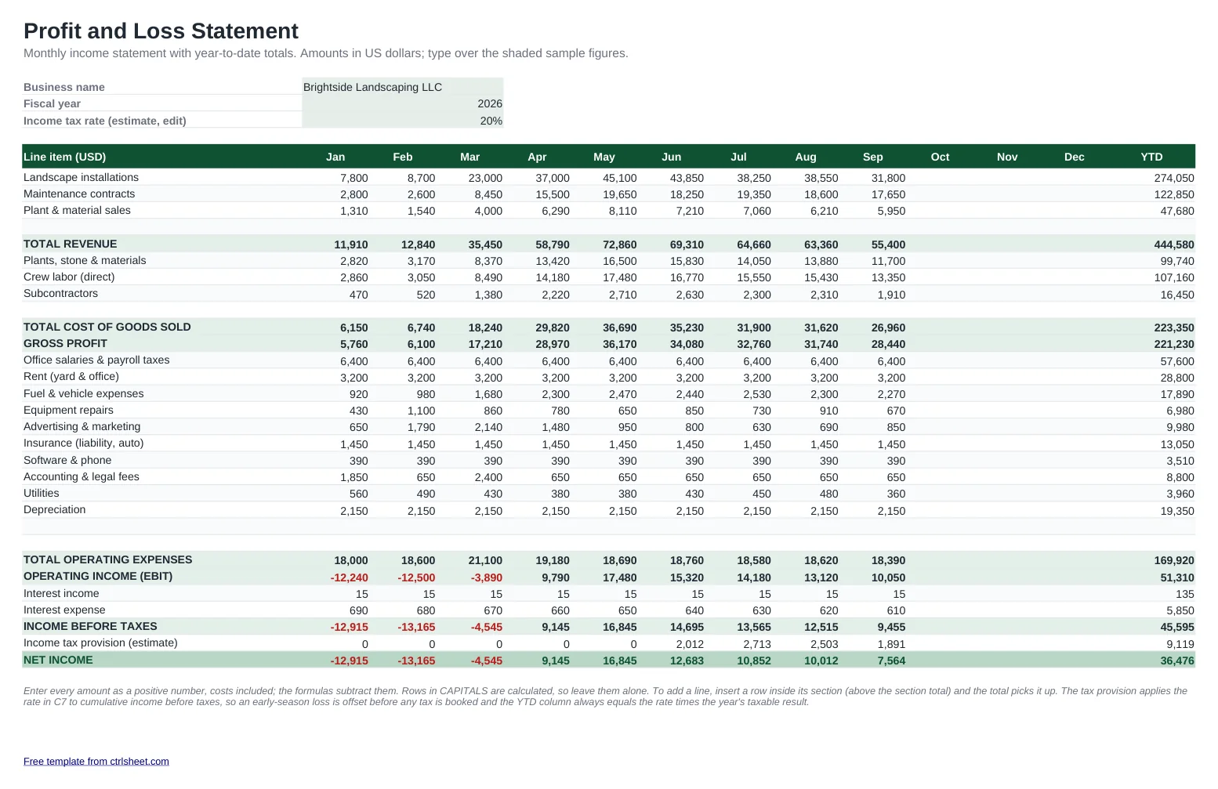Screen dimensions: 1218x789
Task: Click the 'OPERATING INCOME (EBIT)' label
Action: (98, 576)
